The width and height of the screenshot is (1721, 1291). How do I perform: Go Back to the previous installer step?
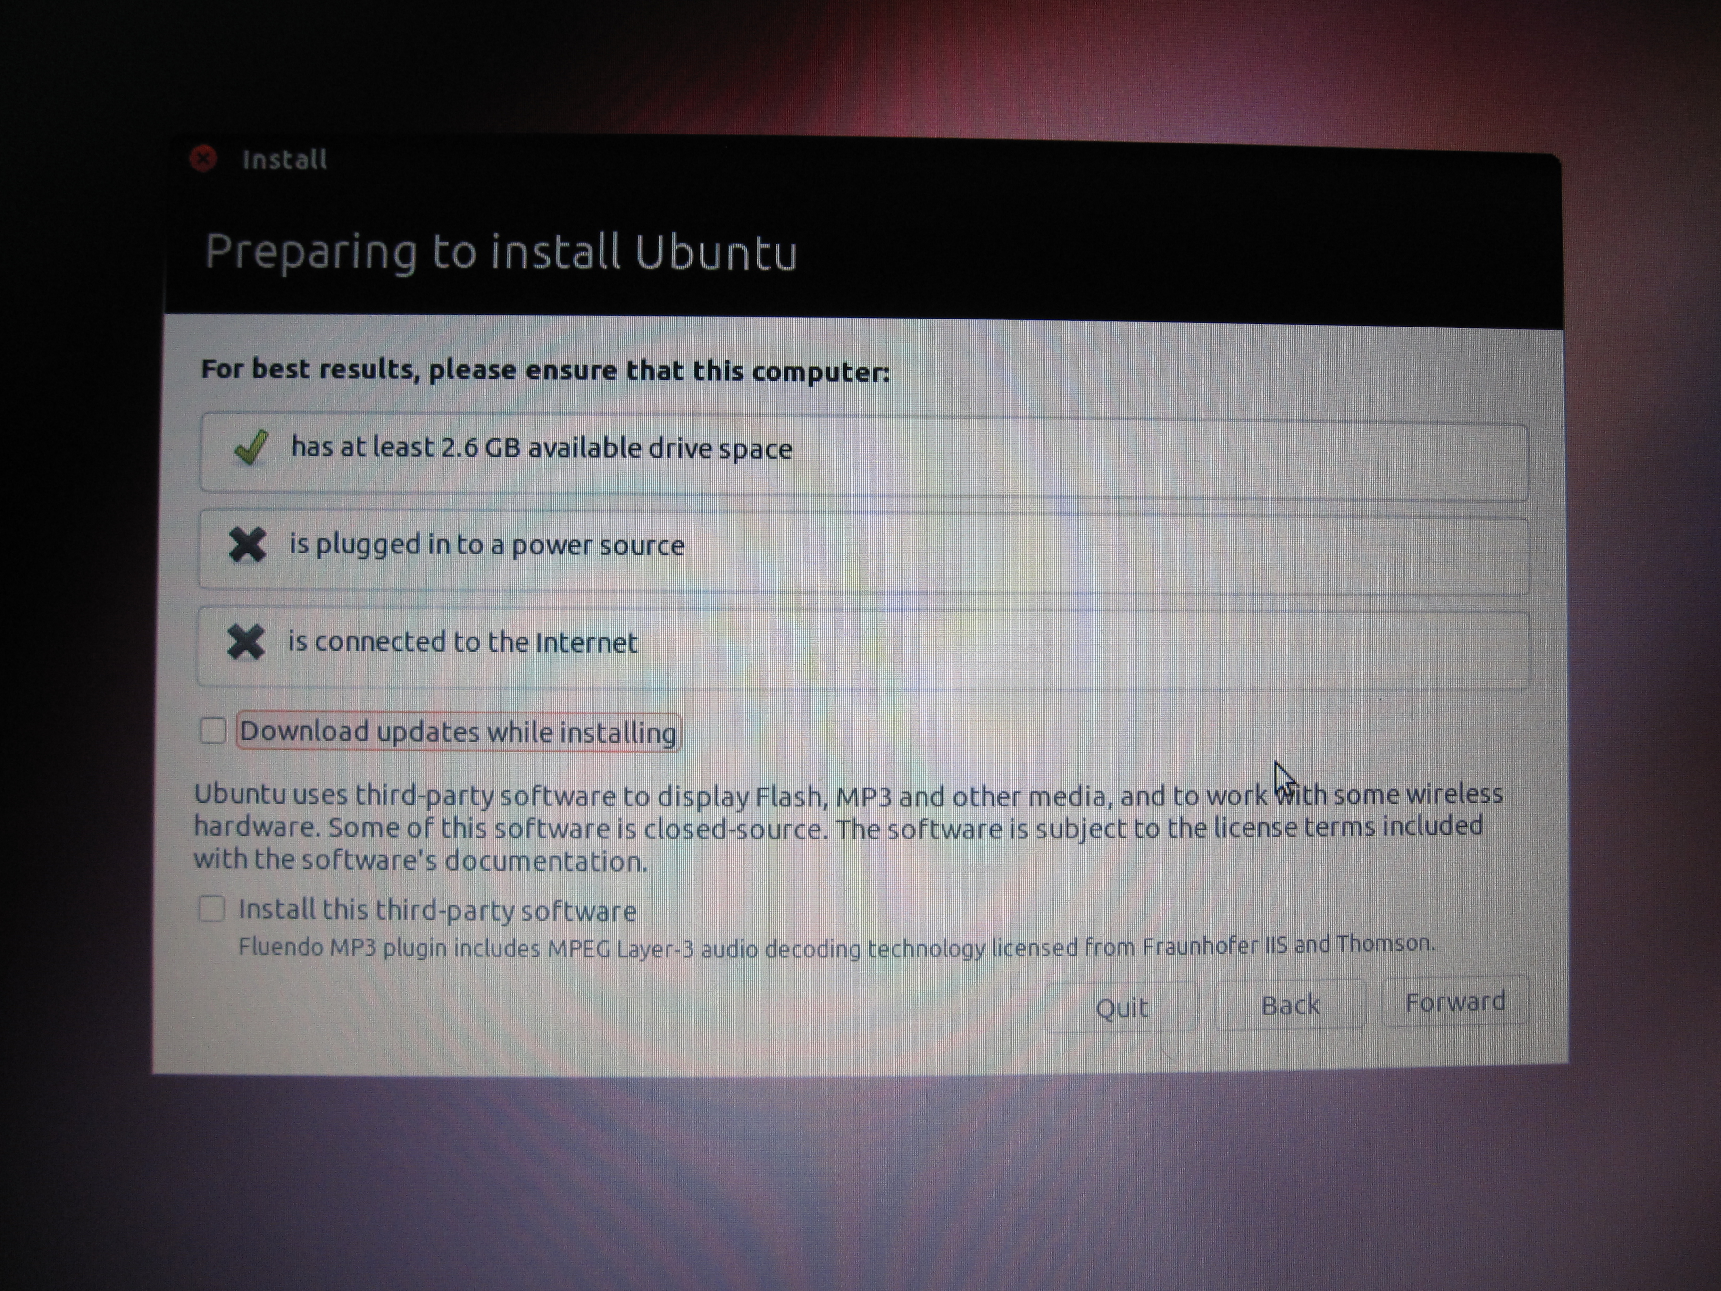pos(1290,1005)
